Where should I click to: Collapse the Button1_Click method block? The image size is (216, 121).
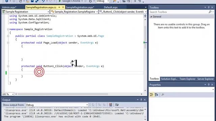8,66
